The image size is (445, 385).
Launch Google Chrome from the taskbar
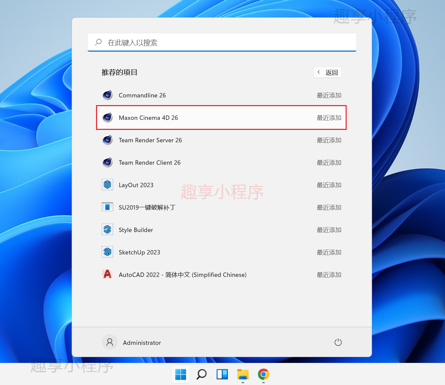click(x=264, y=374)
